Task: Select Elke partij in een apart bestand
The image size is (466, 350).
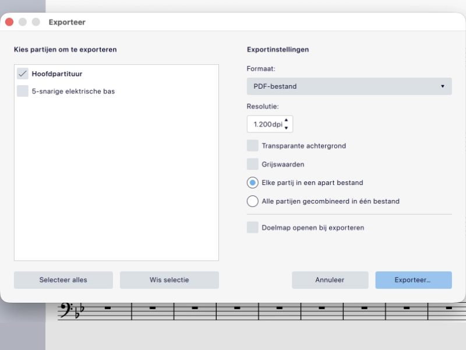Action: pyautogui.click(x=253, y=183)
